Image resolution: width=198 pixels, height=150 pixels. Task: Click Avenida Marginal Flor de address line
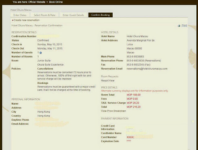coord(140,41)
